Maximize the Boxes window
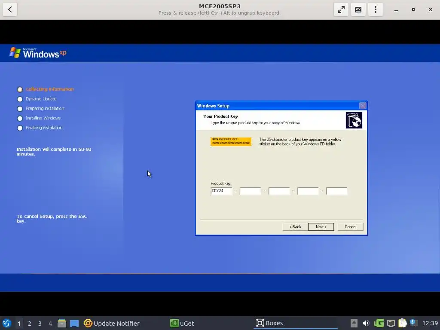 413,9
